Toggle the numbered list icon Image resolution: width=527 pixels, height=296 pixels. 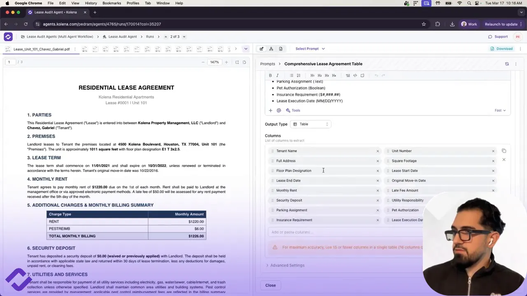point(298,75)
